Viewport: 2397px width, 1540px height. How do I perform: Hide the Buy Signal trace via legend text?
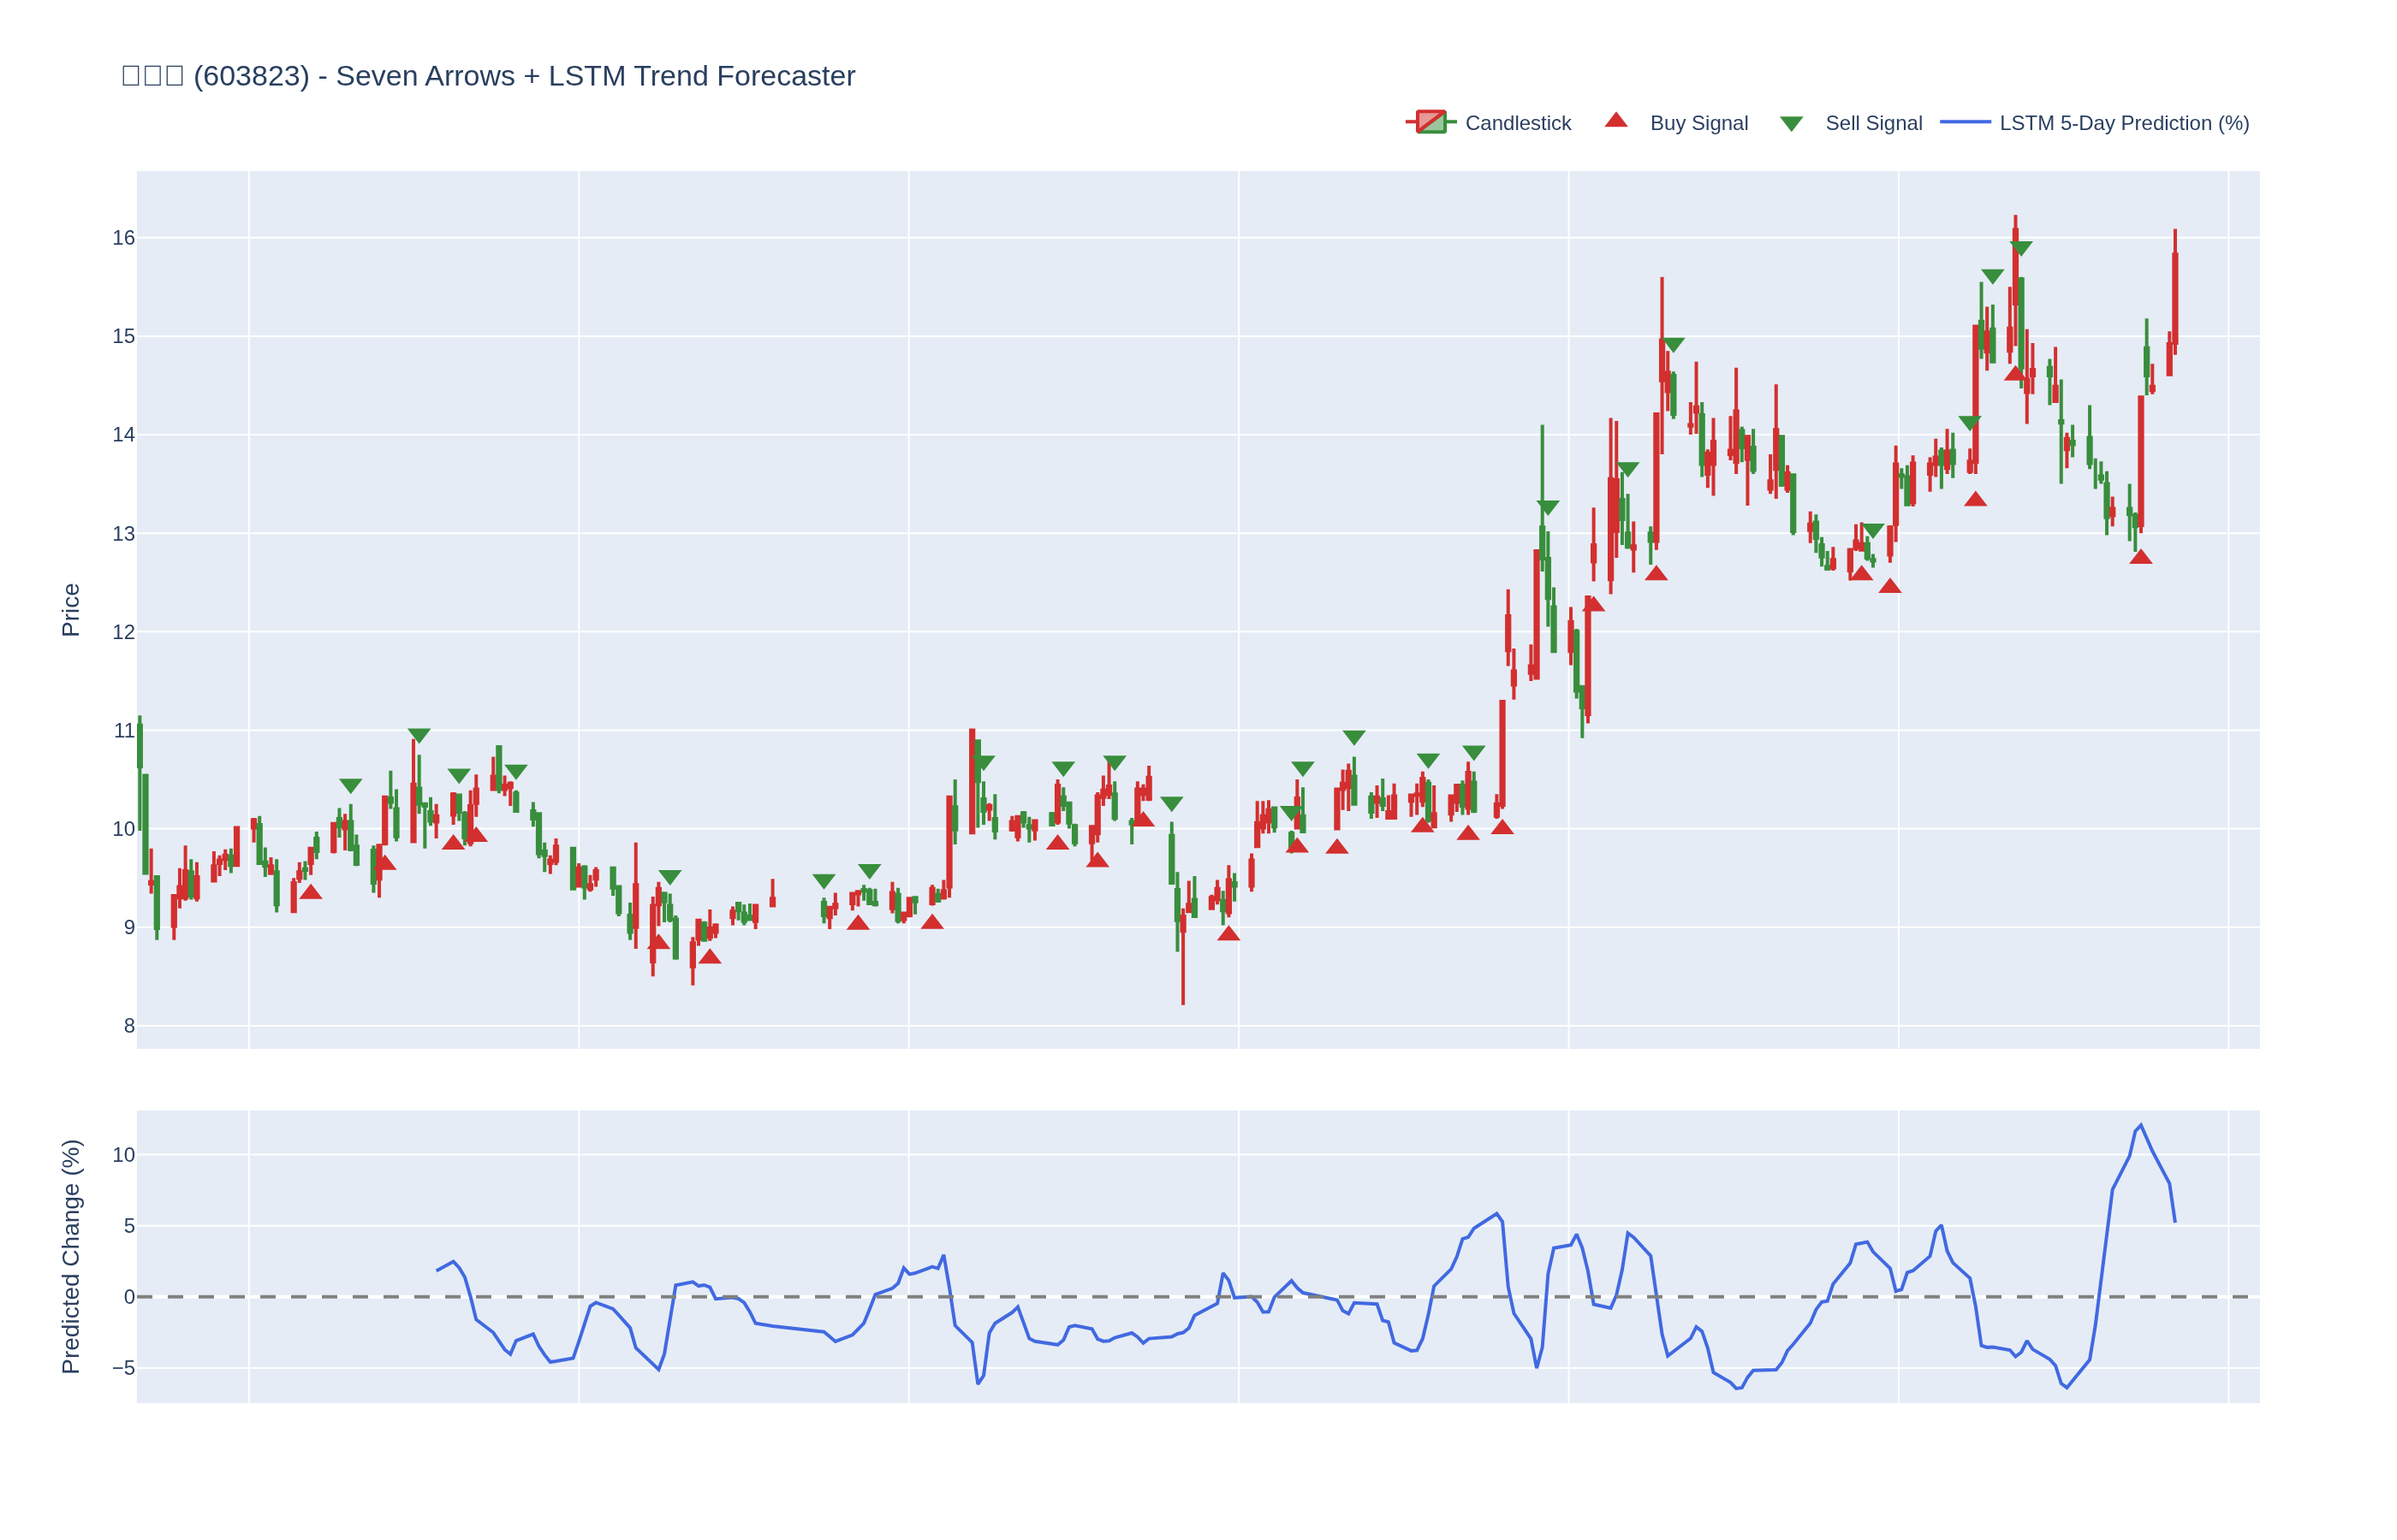pos(1698,123)
